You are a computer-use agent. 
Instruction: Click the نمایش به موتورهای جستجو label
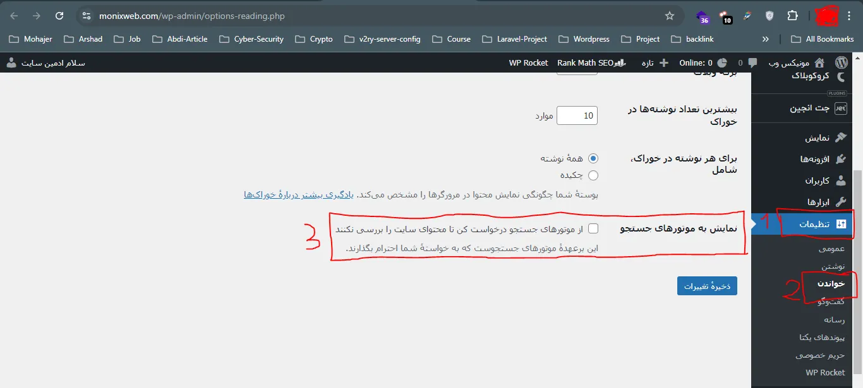coord(679,228)
